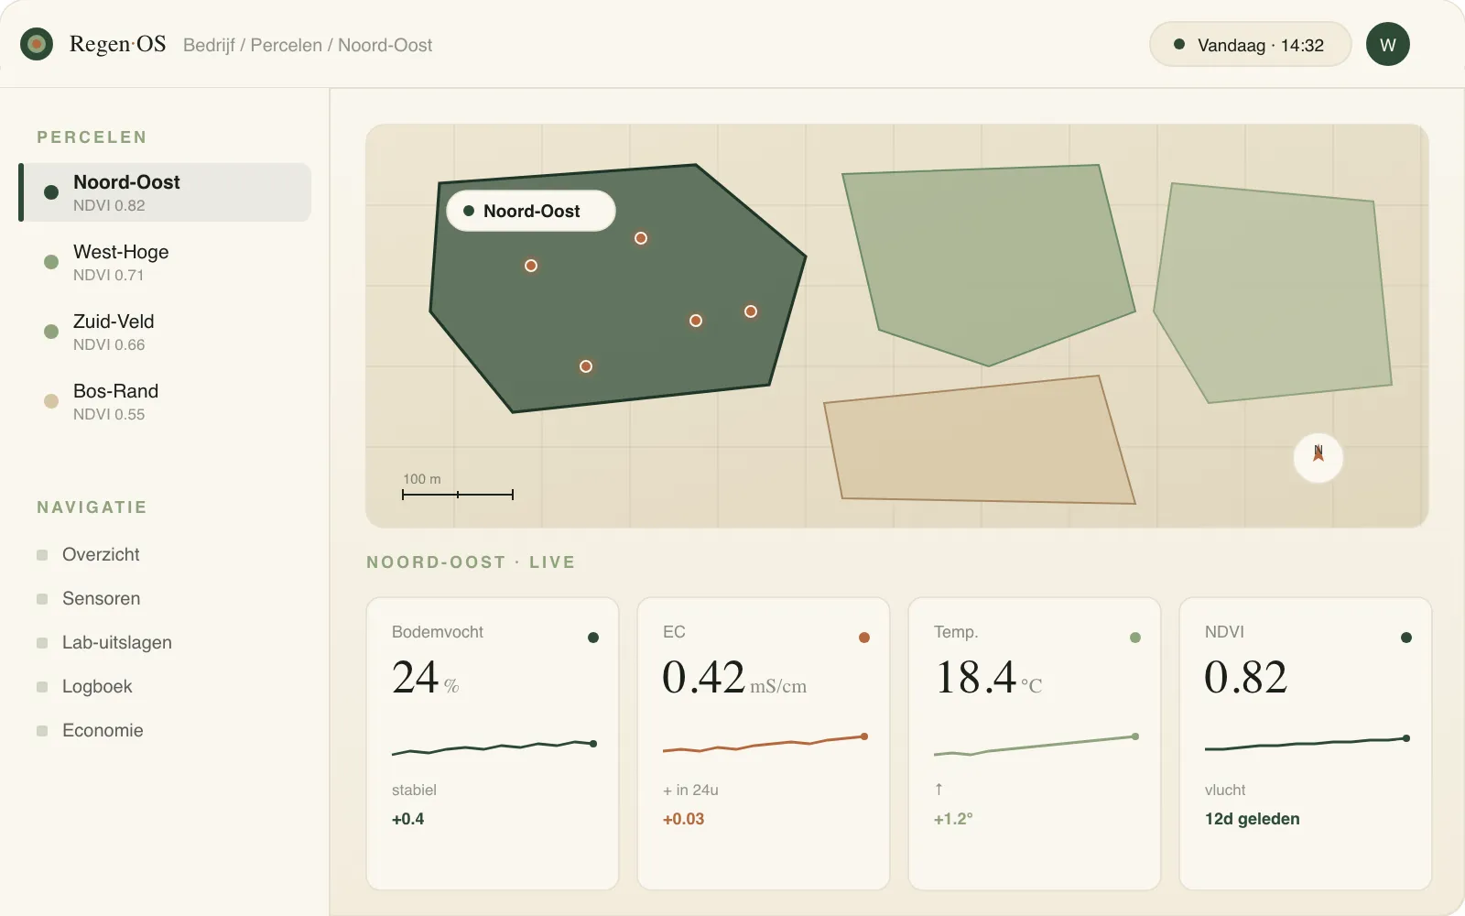
Task: Click the NDVI trend sparkline
Action: click(x=1308, y=743)
